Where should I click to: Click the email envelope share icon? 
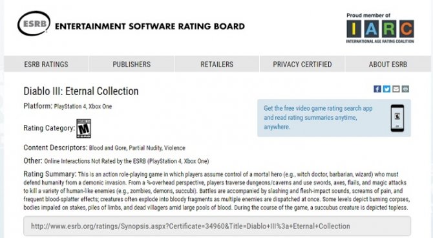click(x=396, y=89)
